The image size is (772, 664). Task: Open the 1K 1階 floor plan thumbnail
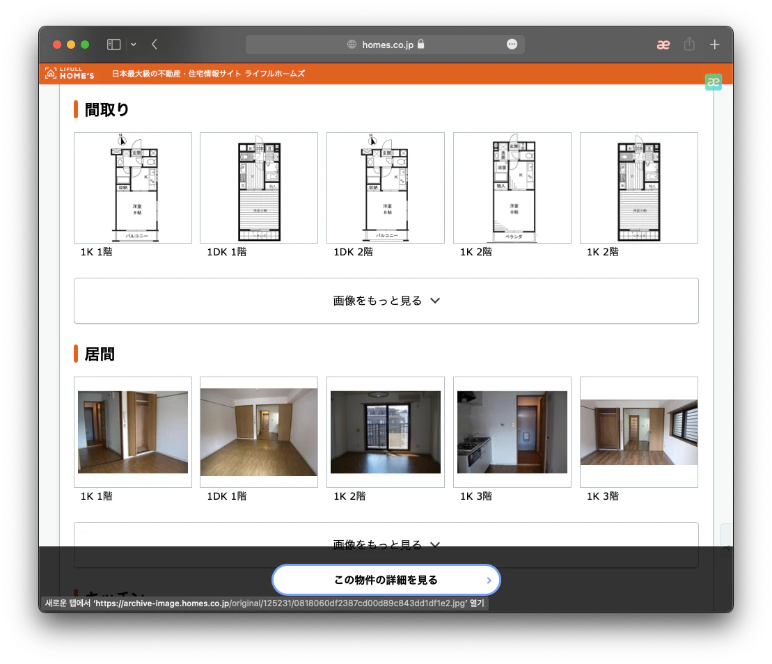[133, 187]
